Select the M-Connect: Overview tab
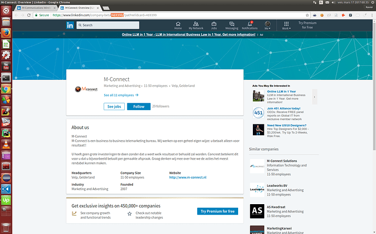The height and width of the screenshot is (234, 376). [x=79, y=8]
